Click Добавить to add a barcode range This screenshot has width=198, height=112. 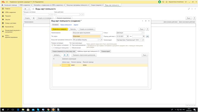[57, 55]
